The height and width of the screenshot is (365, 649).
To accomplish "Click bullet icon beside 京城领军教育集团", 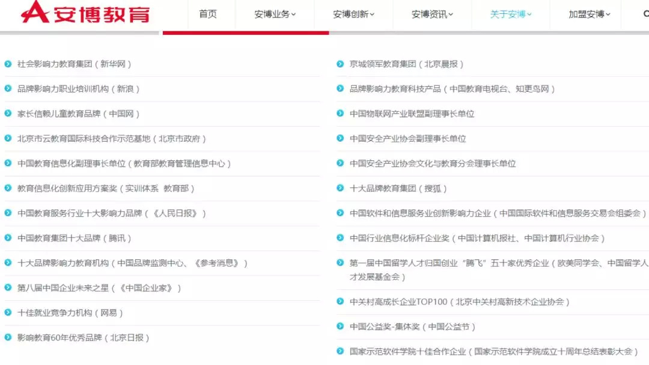I will [340, 64].
